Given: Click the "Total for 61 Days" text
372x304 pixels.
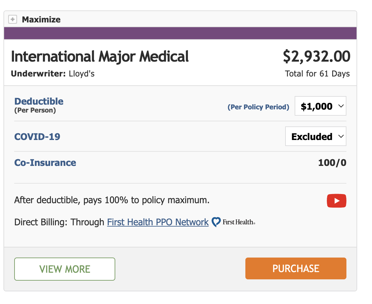Looking at the screenshot, I should pyautogui.click(x=317, y=74).
